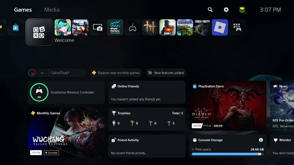Click the gold trophy count icon

tap(132, 123)
